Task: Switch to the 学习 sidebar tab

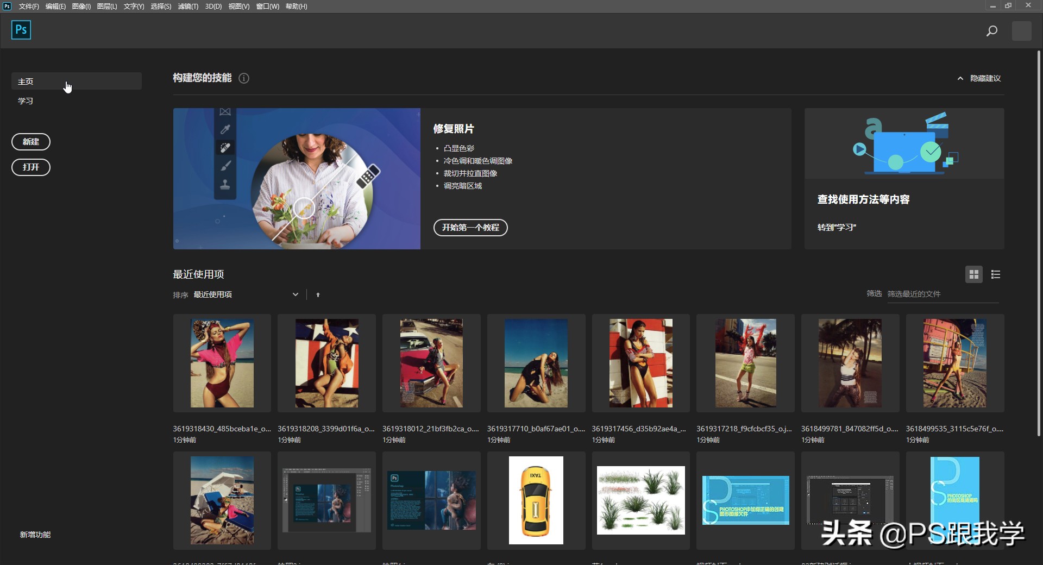Action: (25, 101)
